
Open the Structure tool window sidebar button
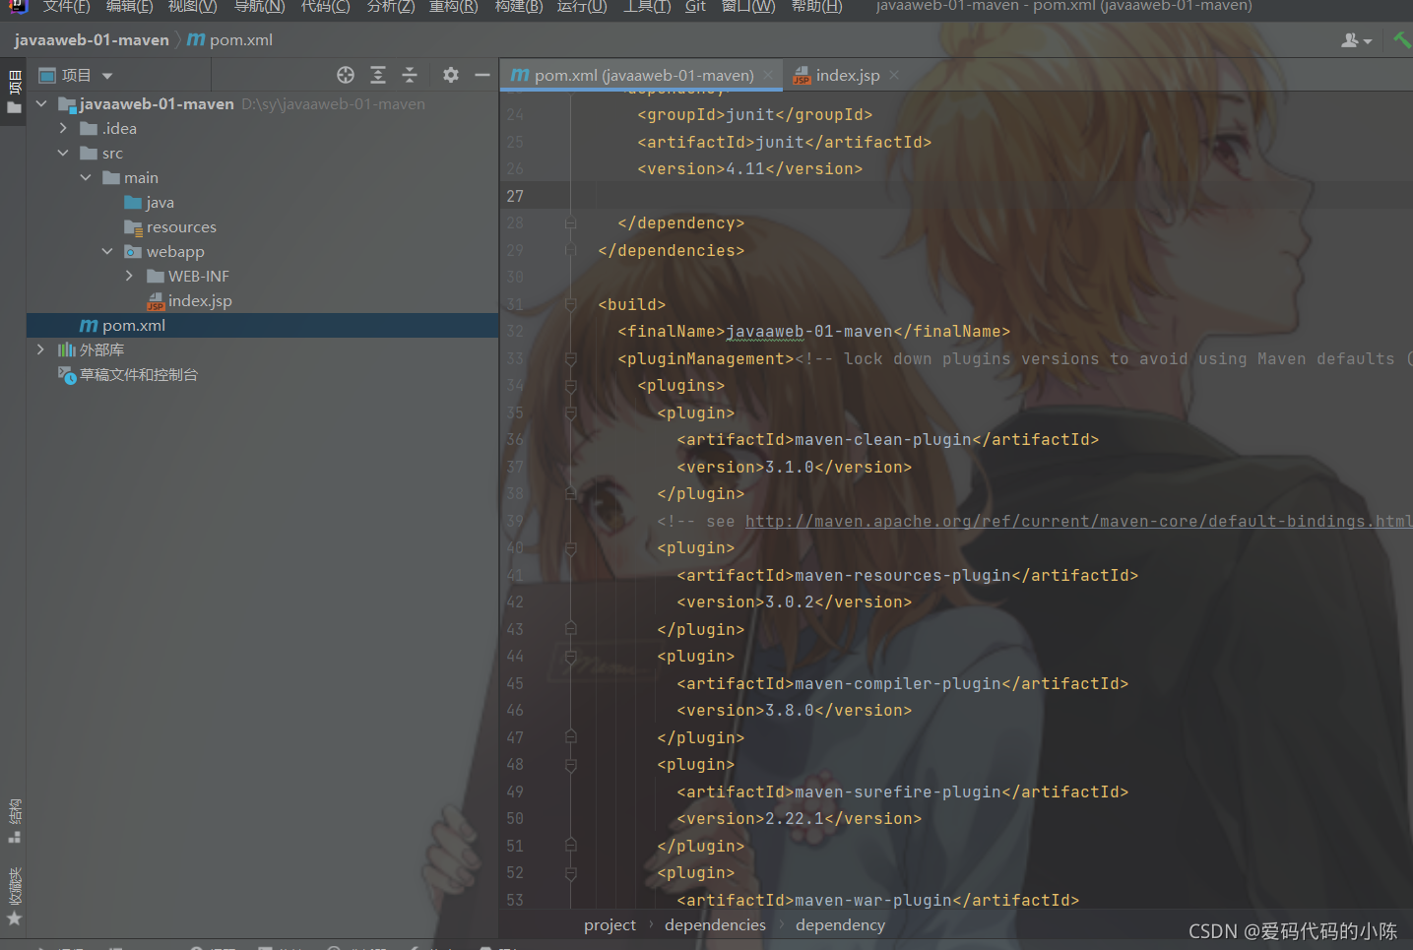click(x=14, y=821)
